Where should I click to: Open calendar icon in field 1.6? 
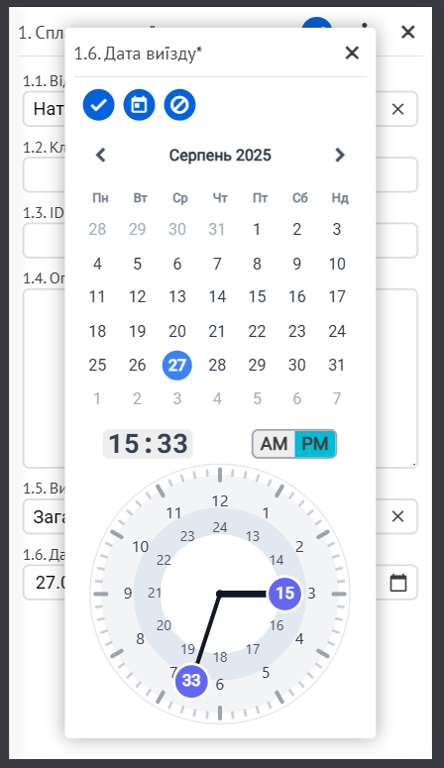click(398, 583)
